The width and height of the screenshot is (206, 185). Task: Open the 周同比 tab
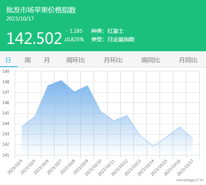pos(151,60)
